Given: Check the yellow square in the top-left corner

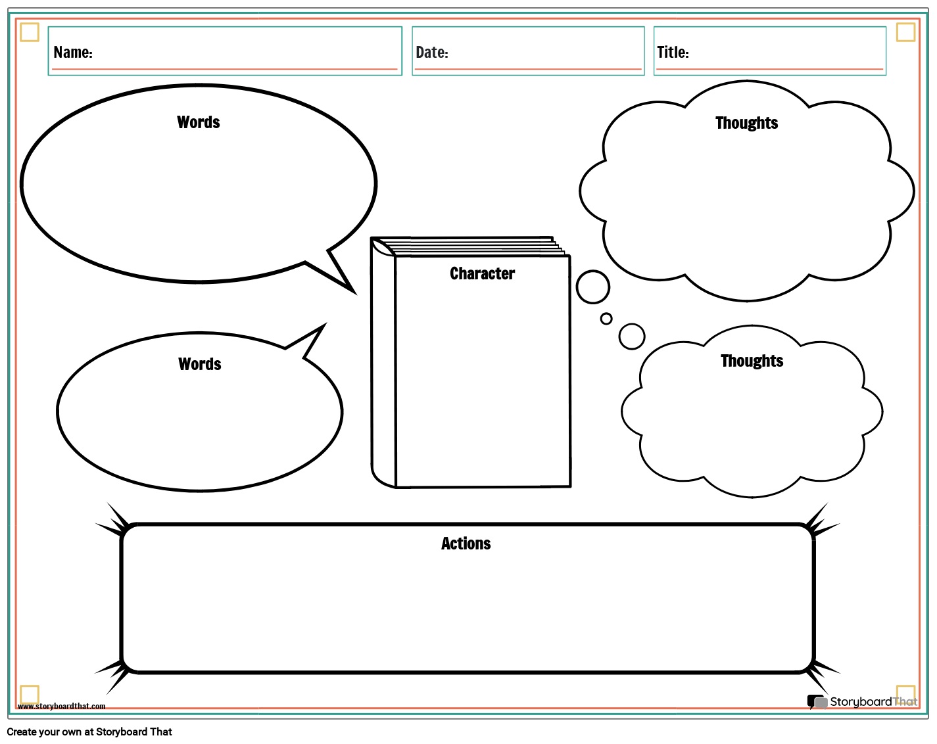Looking at the screenshot, I should tap(29, 31).
